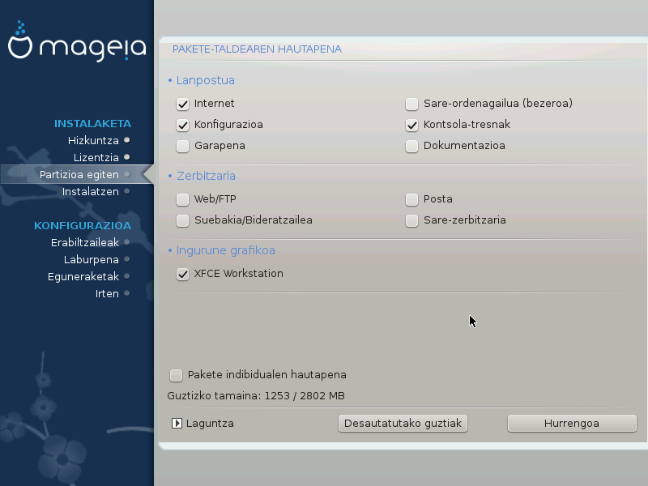
Task: Check the Sare-zerbitzaria option
Action: pyautogui.click(x=412, y=220)
